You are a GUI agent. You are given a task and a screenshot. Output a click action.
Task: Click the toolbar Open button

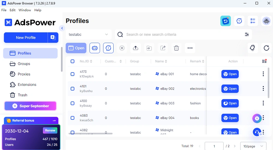click(76, 48)
